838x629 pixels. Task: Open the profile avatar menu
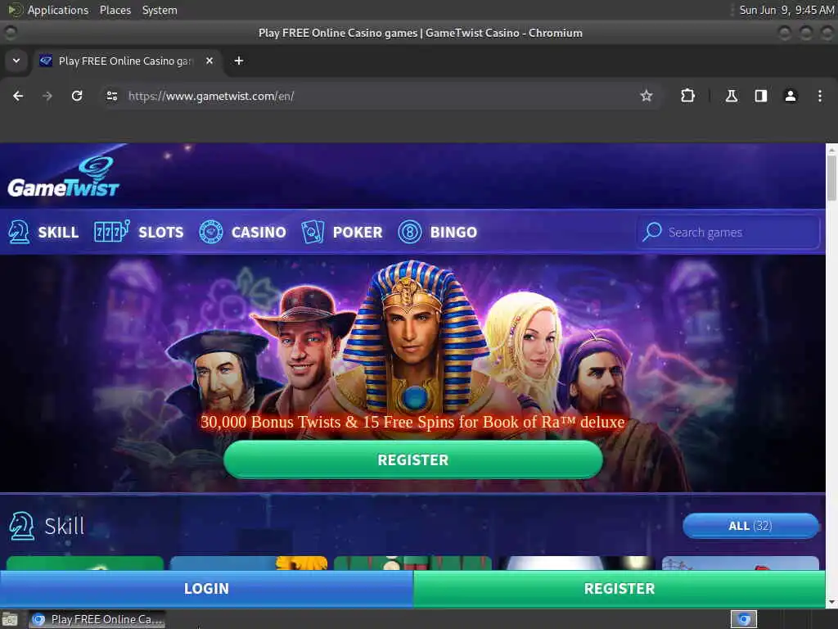pyautogui.click(x=791, y=96)
